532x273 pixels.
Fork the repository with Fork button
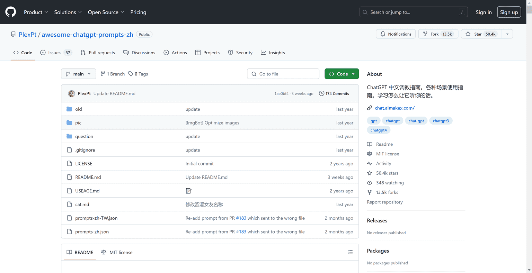(x=438, y=34)
